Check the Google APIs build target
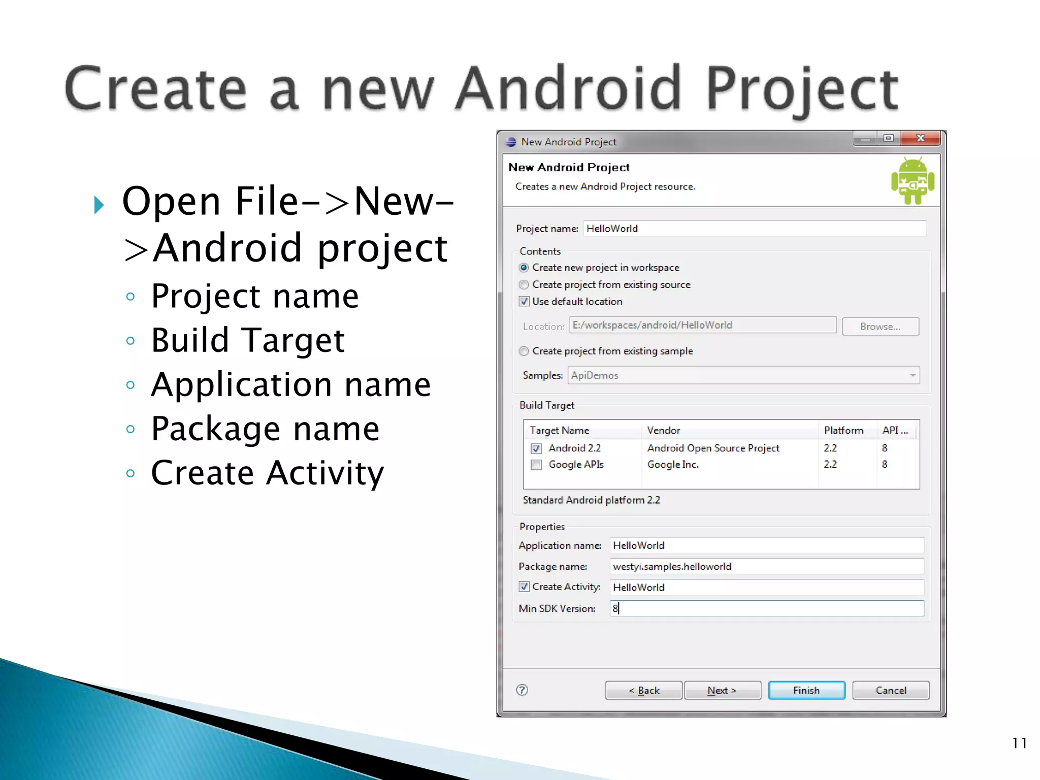The height and width of the screenshot is (780, 1040). 536,465
